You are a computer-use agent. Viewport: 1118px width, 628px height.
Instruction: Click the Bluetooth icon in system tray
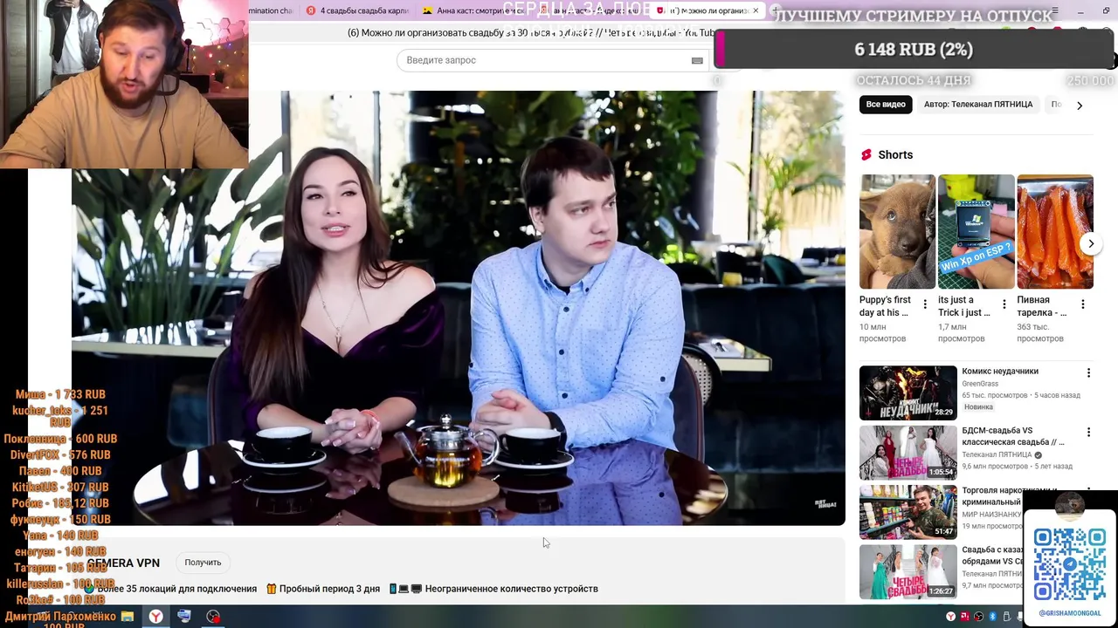[992, 617]
